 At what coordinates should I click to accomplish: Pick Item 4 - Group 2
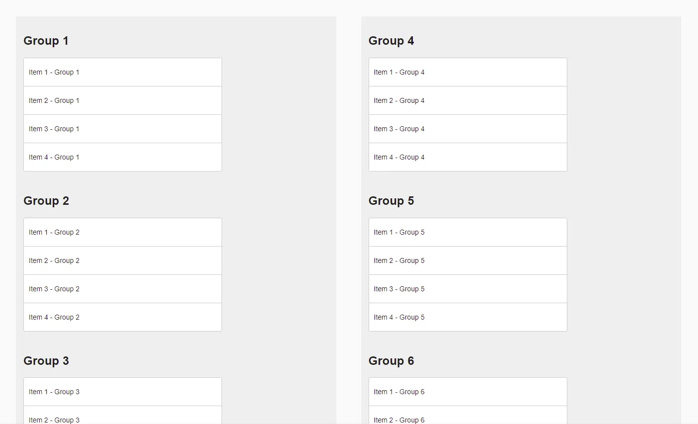[x=122, y=317]
